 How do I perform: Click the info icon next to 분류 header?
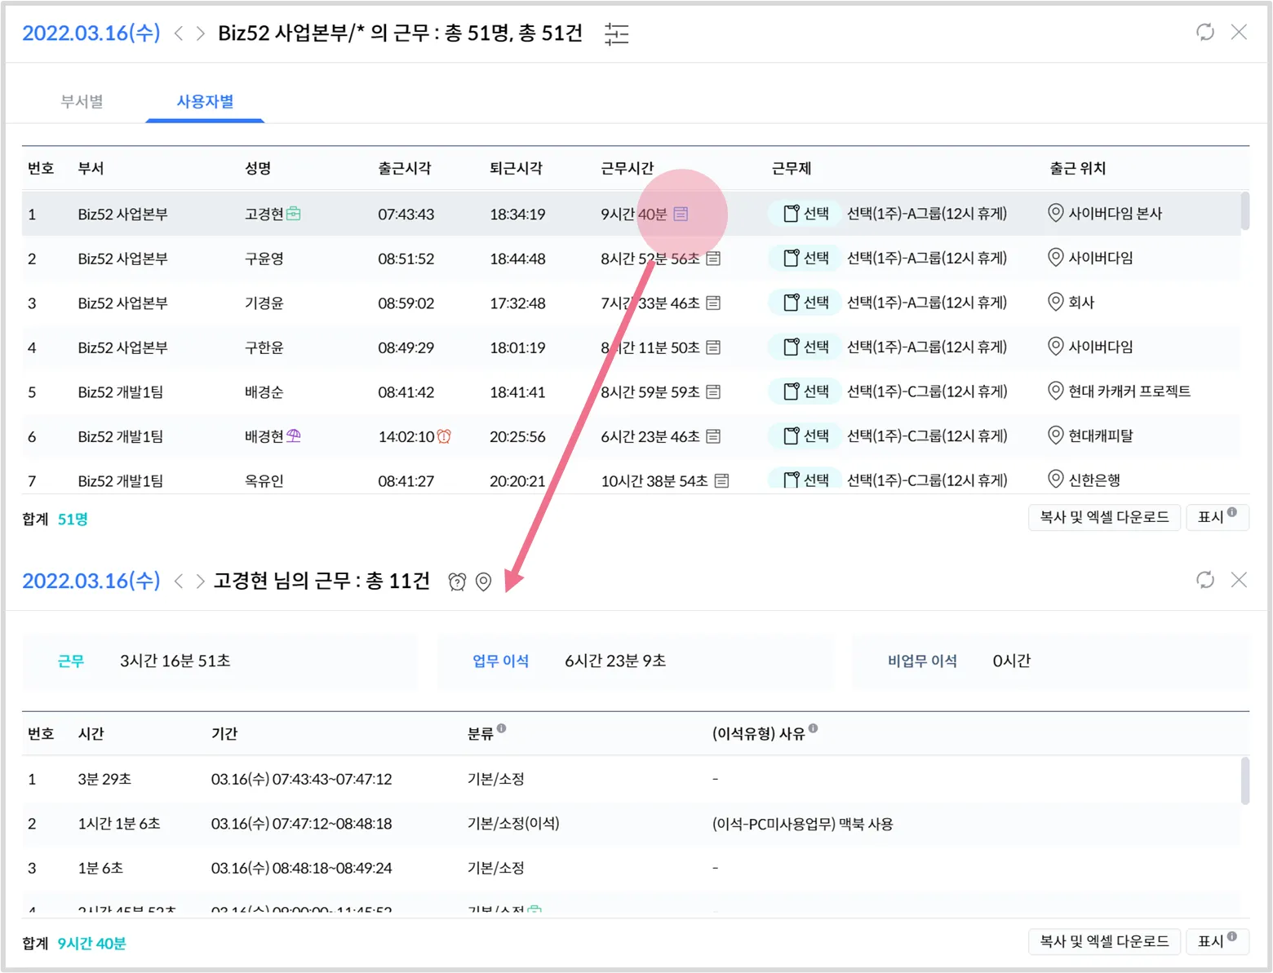pyautogui.click(x=502, y=728)
